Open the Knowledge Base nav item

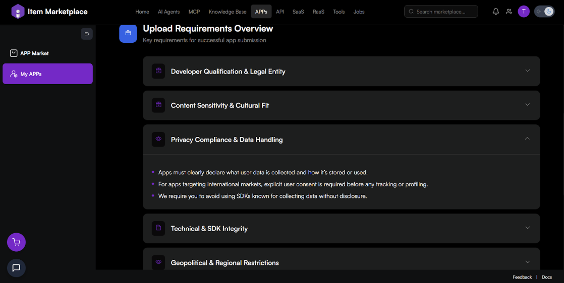click(228, 12)
